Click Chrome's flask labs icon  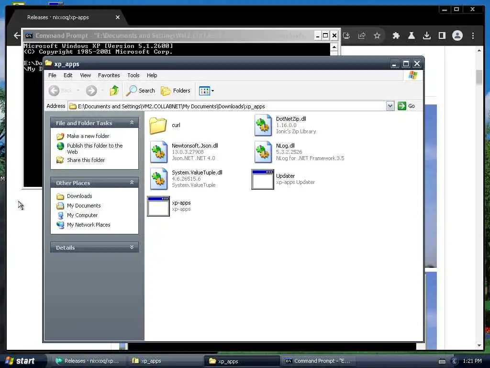click(411, 35)
